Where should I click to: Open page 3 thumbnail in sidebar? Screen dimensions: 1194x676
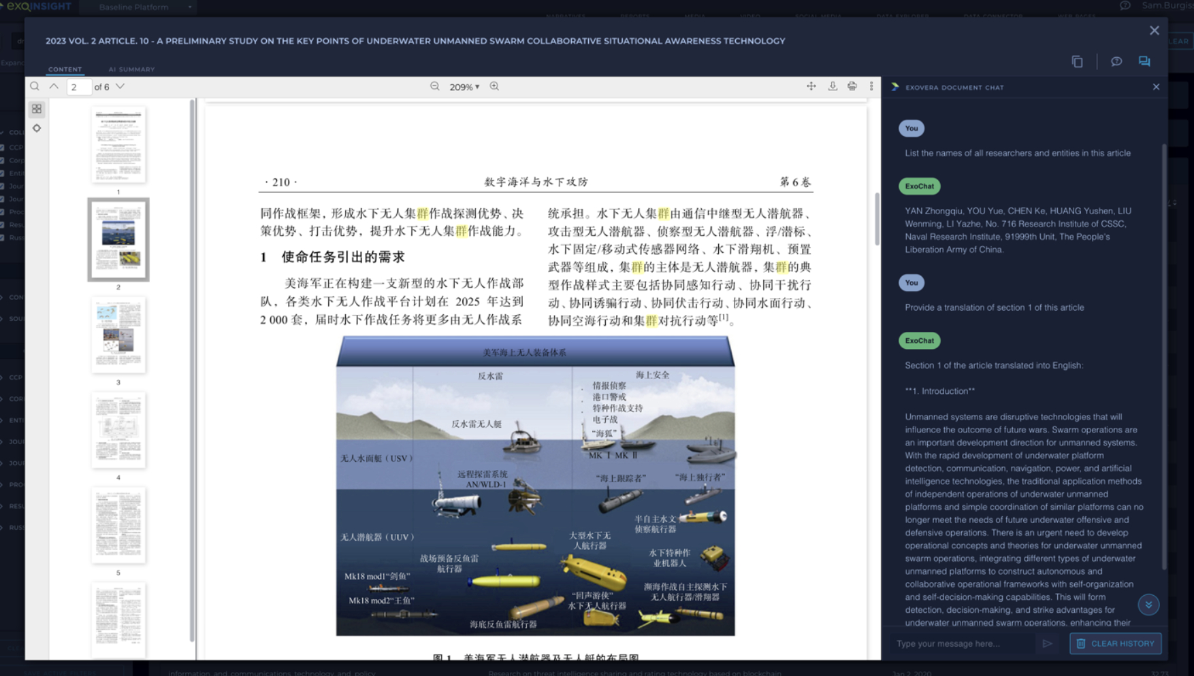pyautogui.click(x=118, y=335)
